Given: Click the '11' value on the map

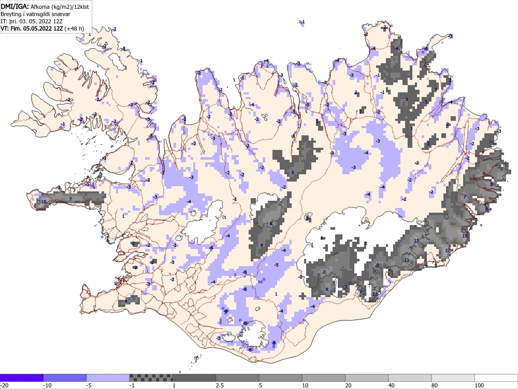Looking at the screenshot, I should click(407, 260).
